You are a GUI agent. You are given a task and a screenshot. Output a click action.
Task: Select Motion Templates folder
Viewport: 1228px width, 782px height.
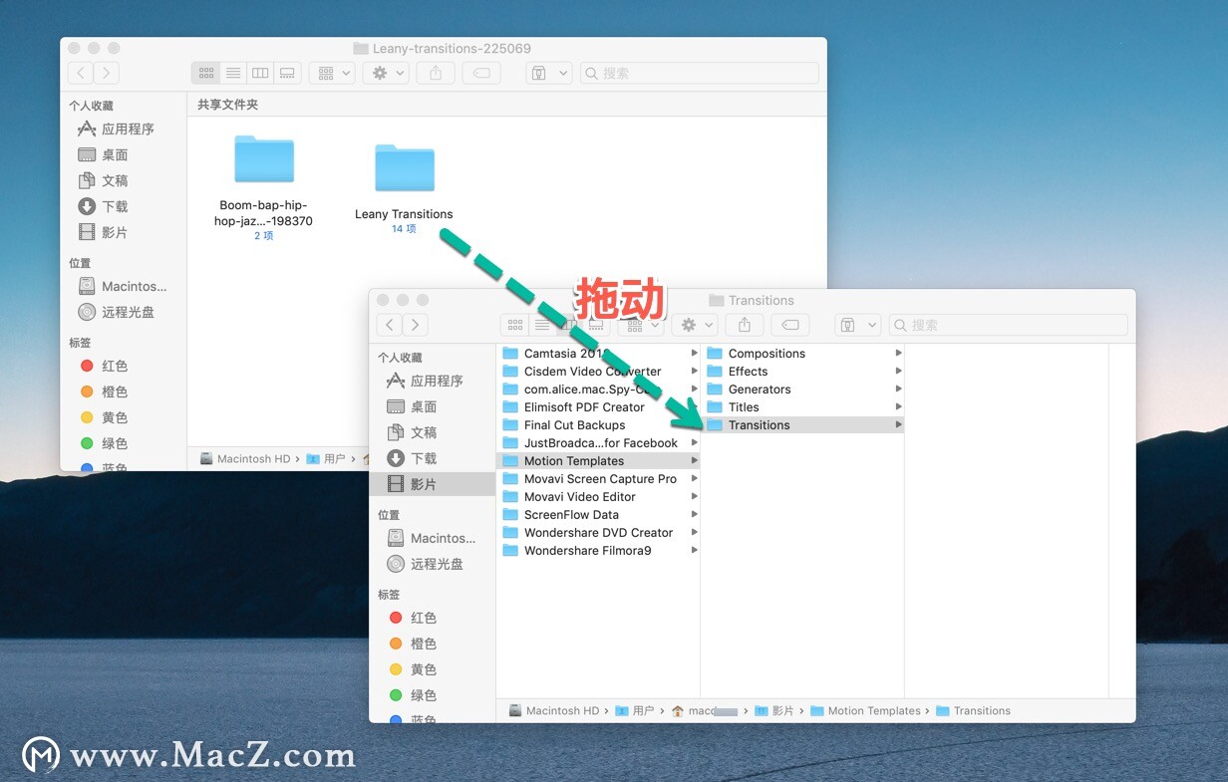coord(598,461)
